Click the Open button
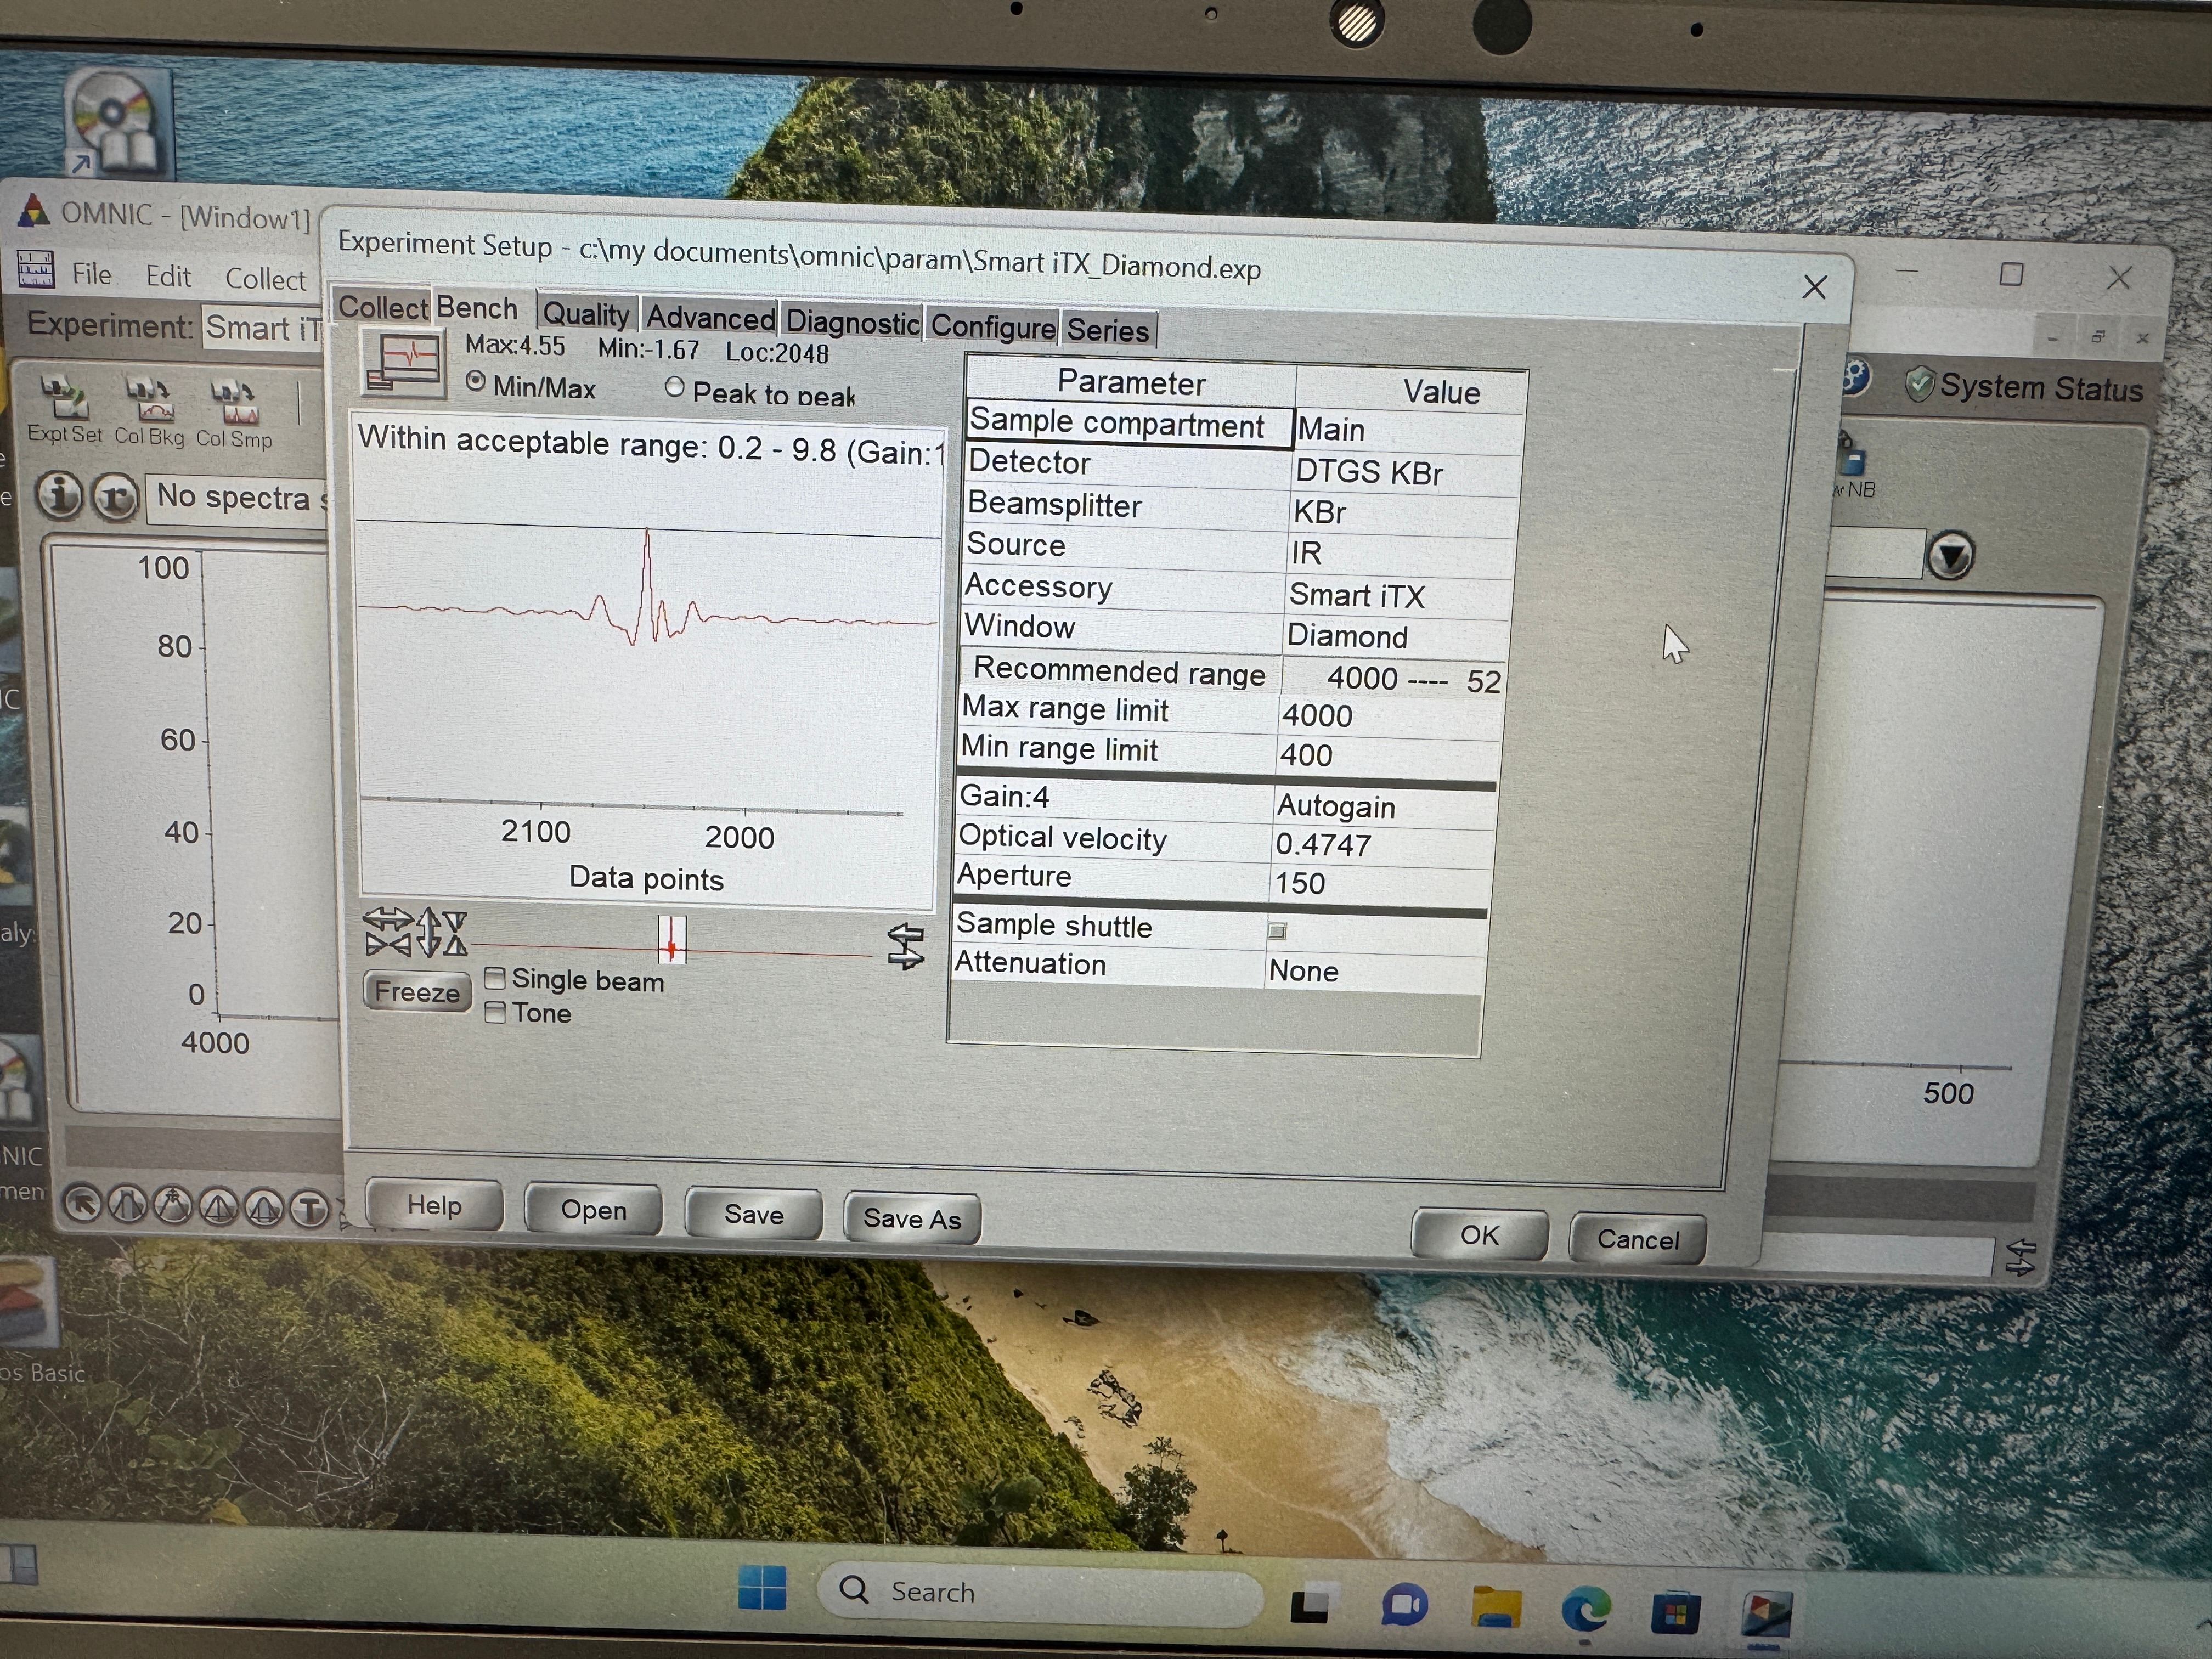The width and height of the screenshot is (2212, 1659). coord(593,1210)
